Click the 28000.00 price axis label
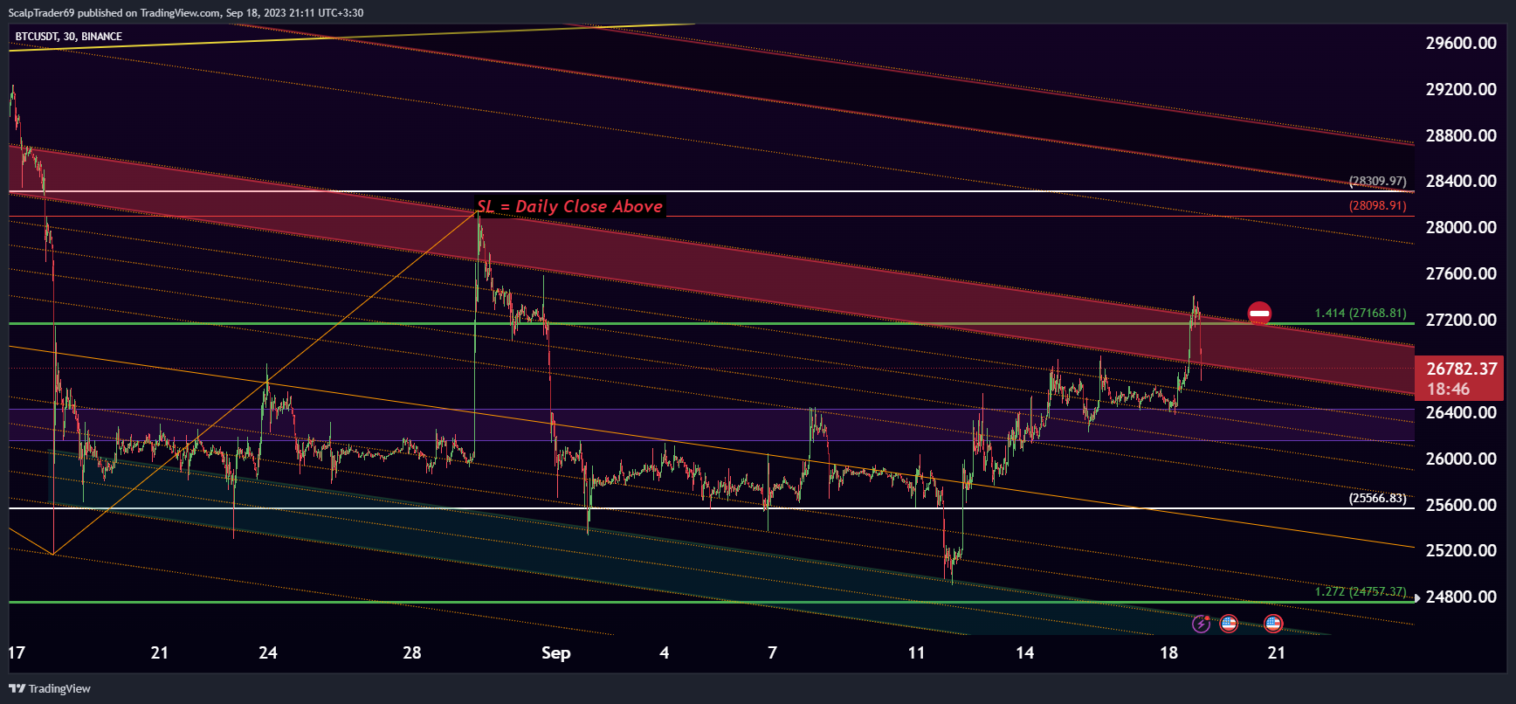 coord(1461,227)
